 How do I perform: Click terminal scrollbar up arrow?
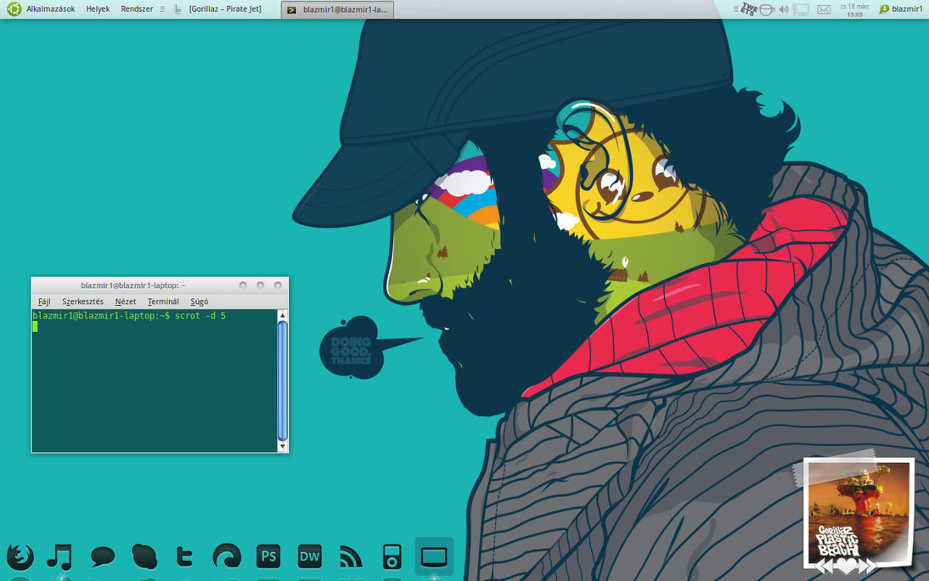[283, 315]
